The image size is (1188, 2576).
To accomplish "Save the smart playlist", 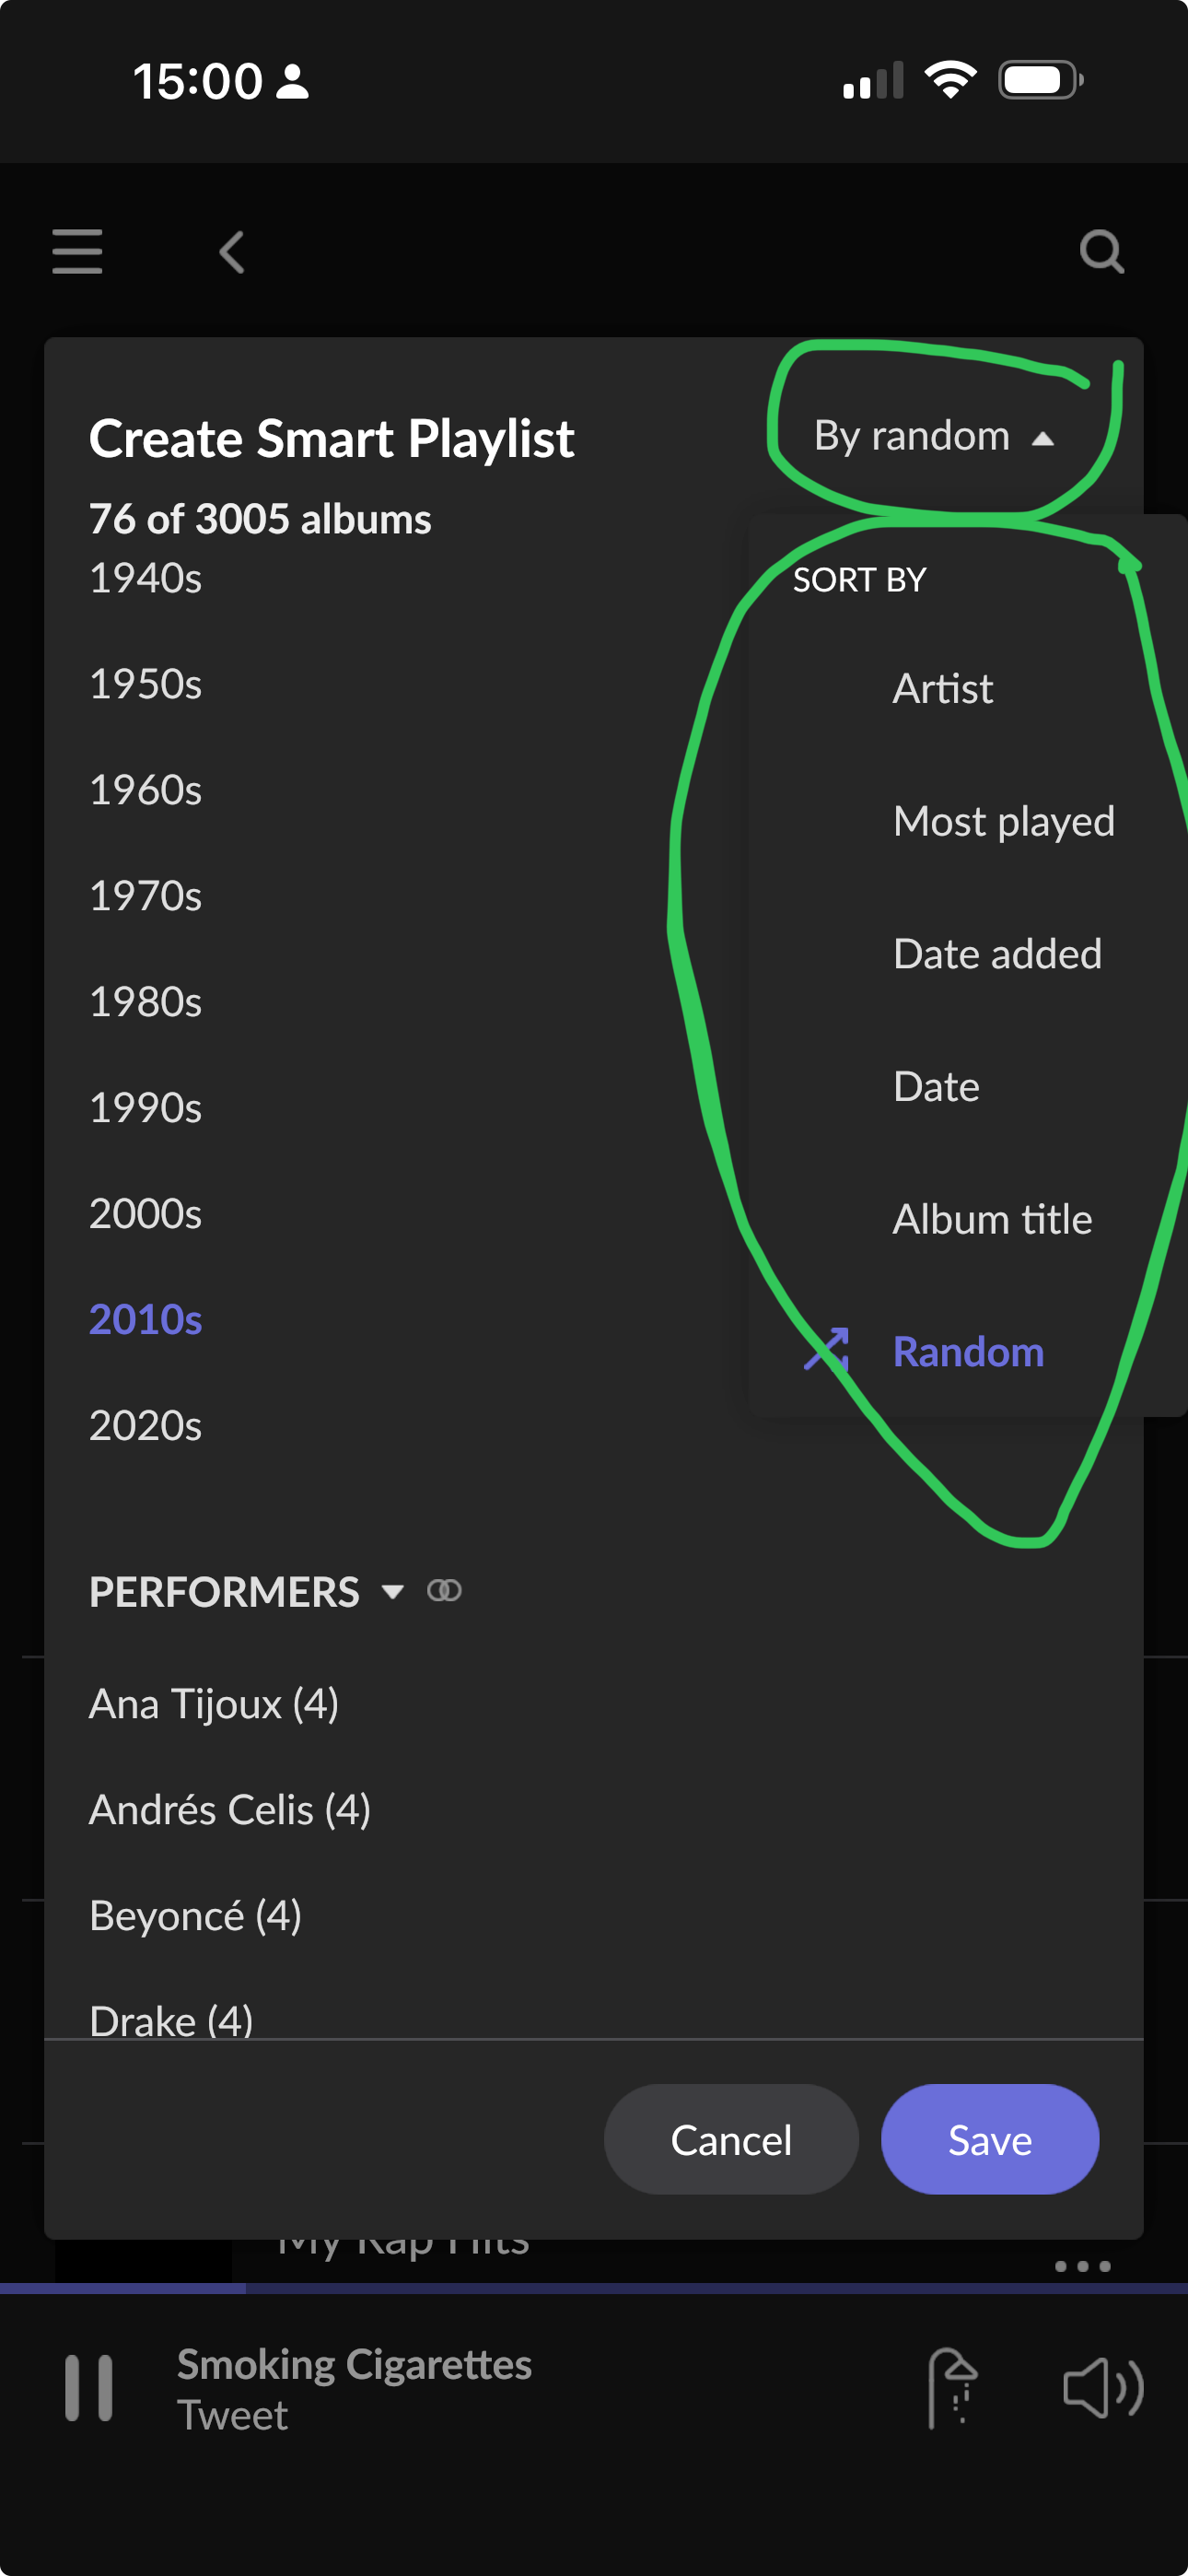I will (x=990, y=2139).
